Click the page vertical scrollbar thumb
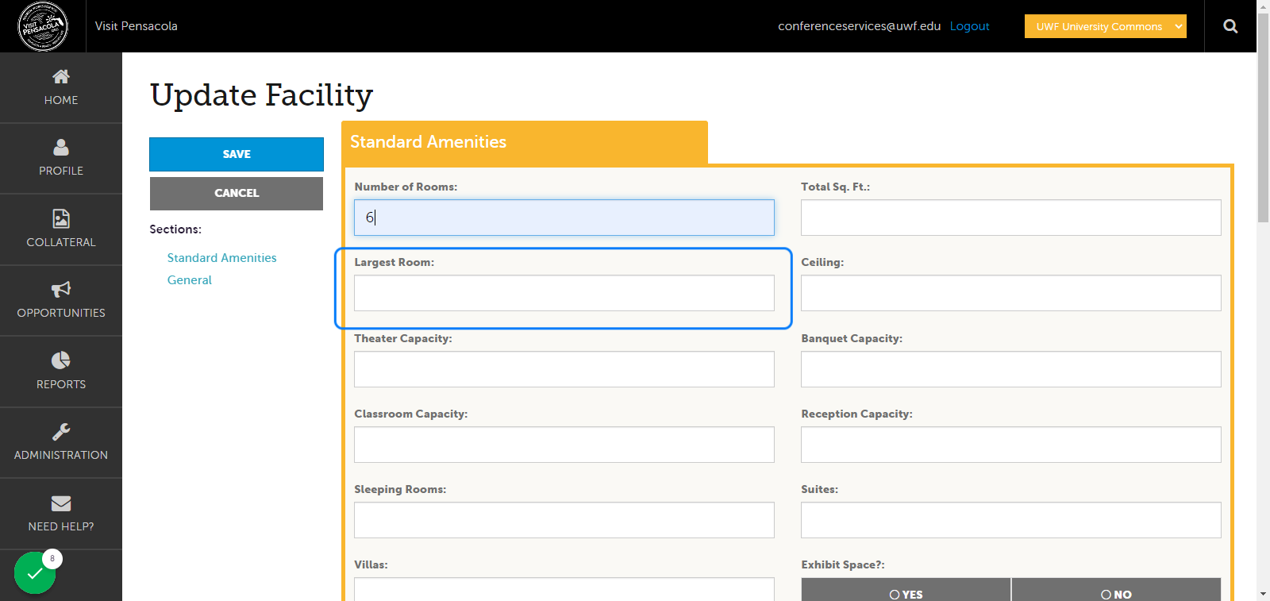This screenshot has width=1270, height=601. point(1263,118)
